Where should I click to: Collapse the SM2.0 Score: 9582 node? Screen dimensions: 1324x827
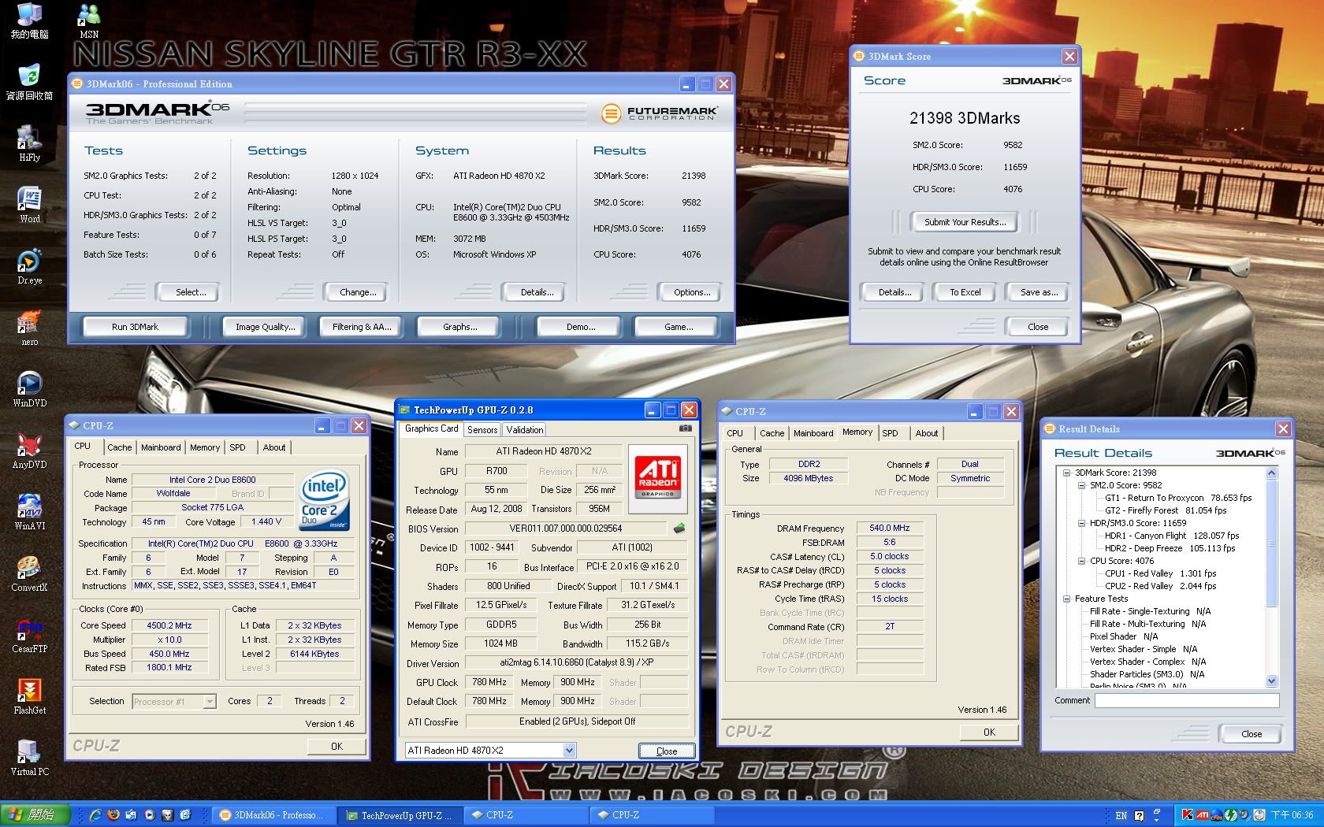point(1082,485)
